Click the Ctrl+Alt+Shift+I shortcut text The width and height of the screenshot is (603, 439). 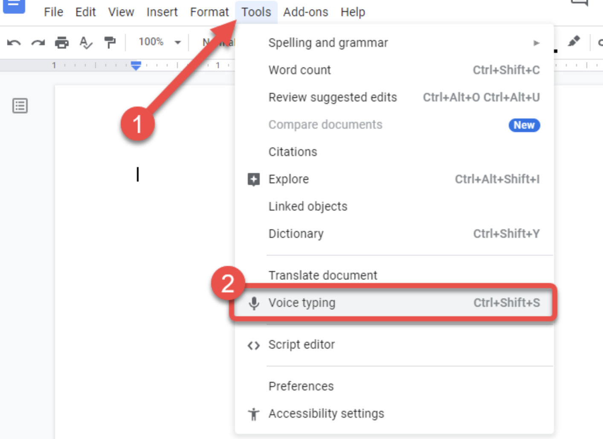click(497, 179)
